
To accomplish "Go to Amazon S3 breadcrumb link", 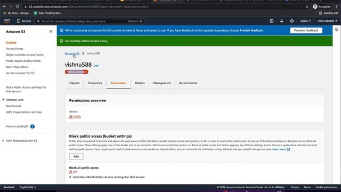I will tap(72, 53).
